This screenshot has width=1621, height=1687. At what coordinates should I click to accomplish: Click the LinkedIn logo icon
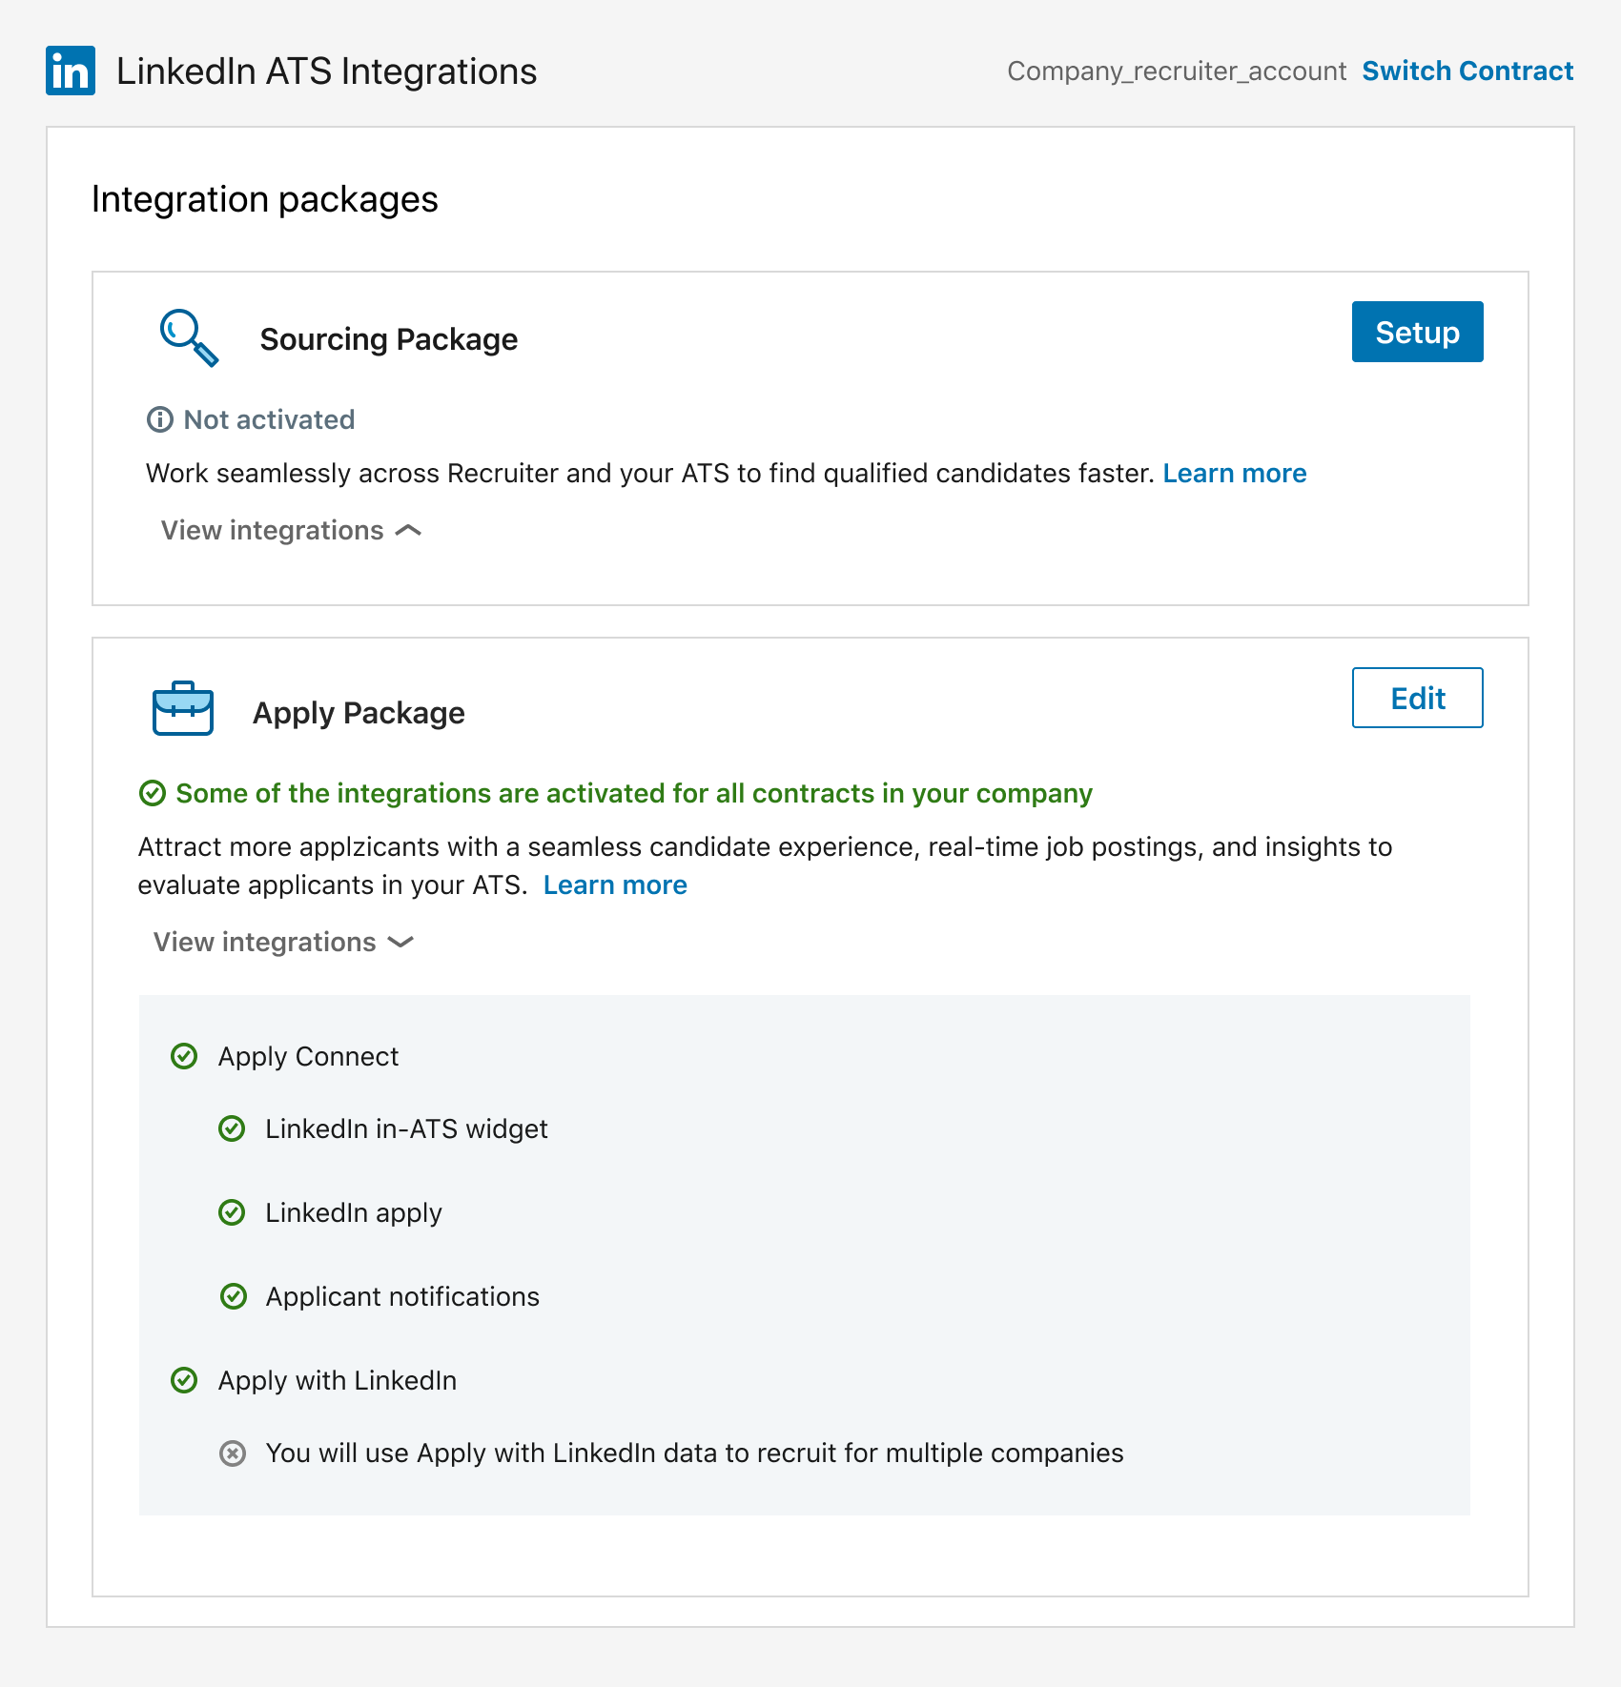(71, 71)
